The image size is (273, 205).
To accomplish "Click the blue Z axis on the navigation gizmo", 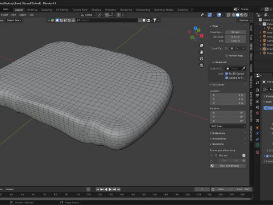I will (196, 28).
